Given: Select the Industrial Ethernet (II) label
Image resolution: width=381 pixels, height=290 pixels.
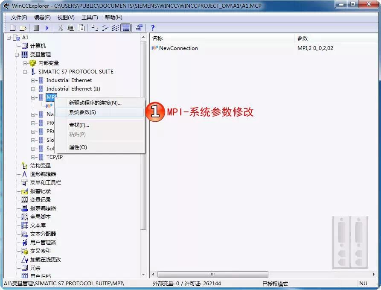Looking at the screenshot, I should 73,89.
